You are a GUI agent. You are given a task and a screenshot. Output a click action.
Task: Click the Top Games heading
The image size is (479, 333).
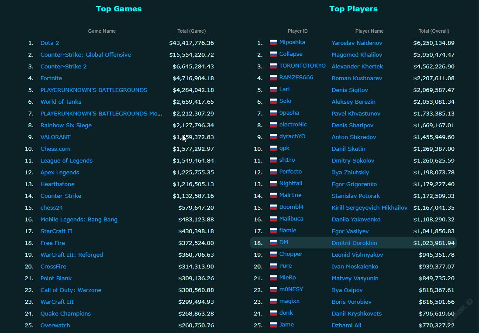tap(119, 9)
